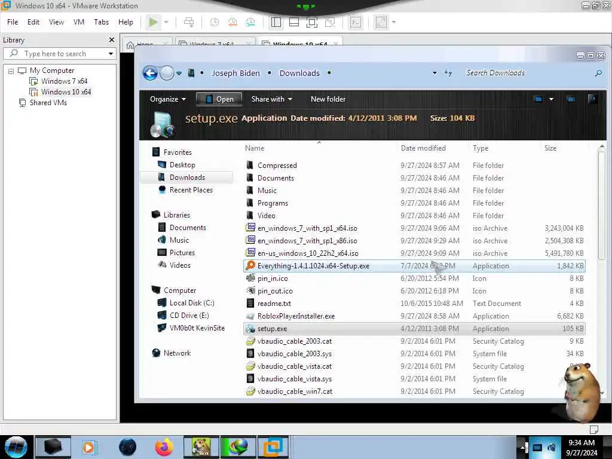Select Shared VMs in library
612x459 pixels.
(48, 103)
